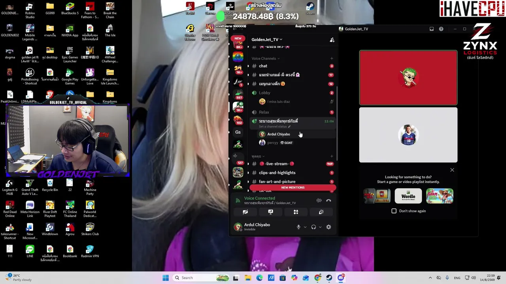Image resolution: width=506 pixels, height=284 pixels.
Task: Open the GoldenJet_TV server dropdown
Action: [267, 39]
